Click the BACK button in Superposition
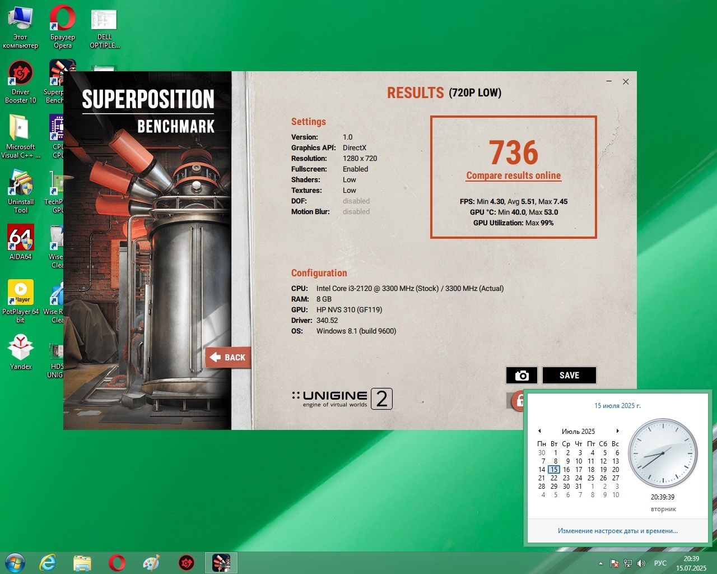 pyautogui.click(x=229, y=357)
